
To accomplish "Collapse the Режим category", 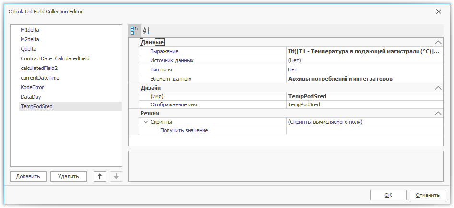I will coord(437,114).
